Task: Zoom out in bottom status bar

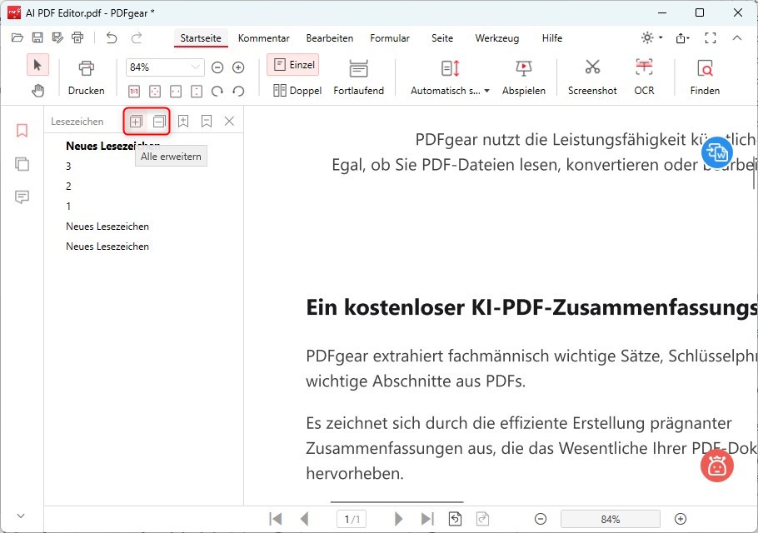Action: [x=541, y=519]
